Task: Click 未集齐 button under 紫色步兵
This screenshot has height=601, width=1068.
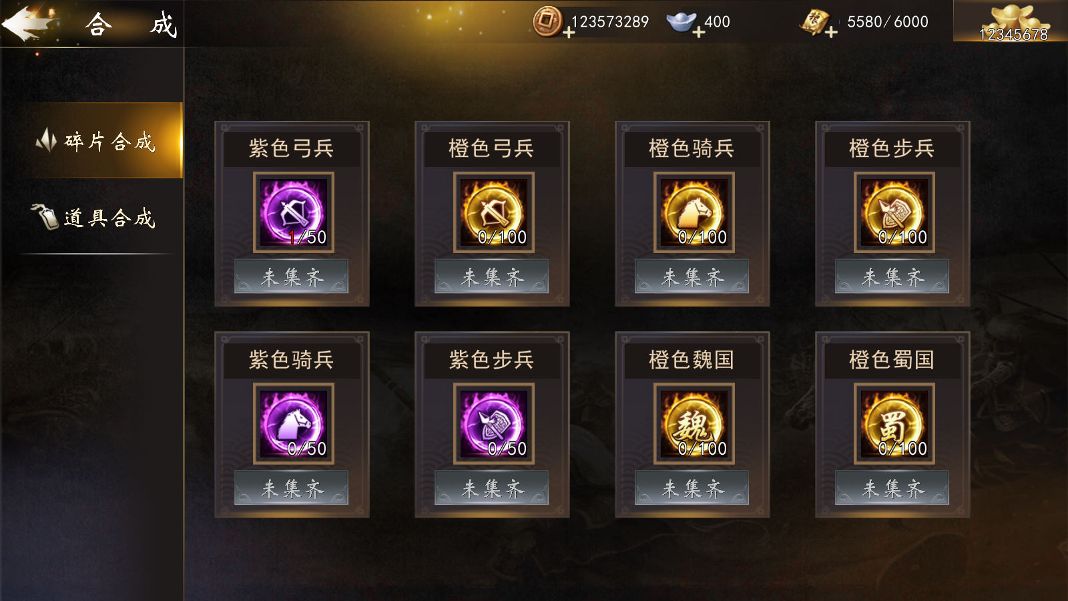Action: (492, 488)
